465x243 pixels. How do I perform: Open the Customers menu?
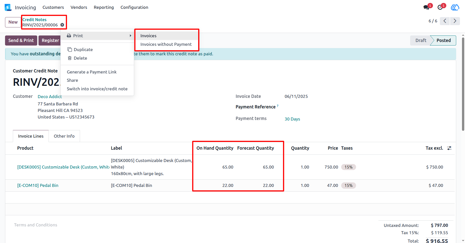click(x=53, y=7)
